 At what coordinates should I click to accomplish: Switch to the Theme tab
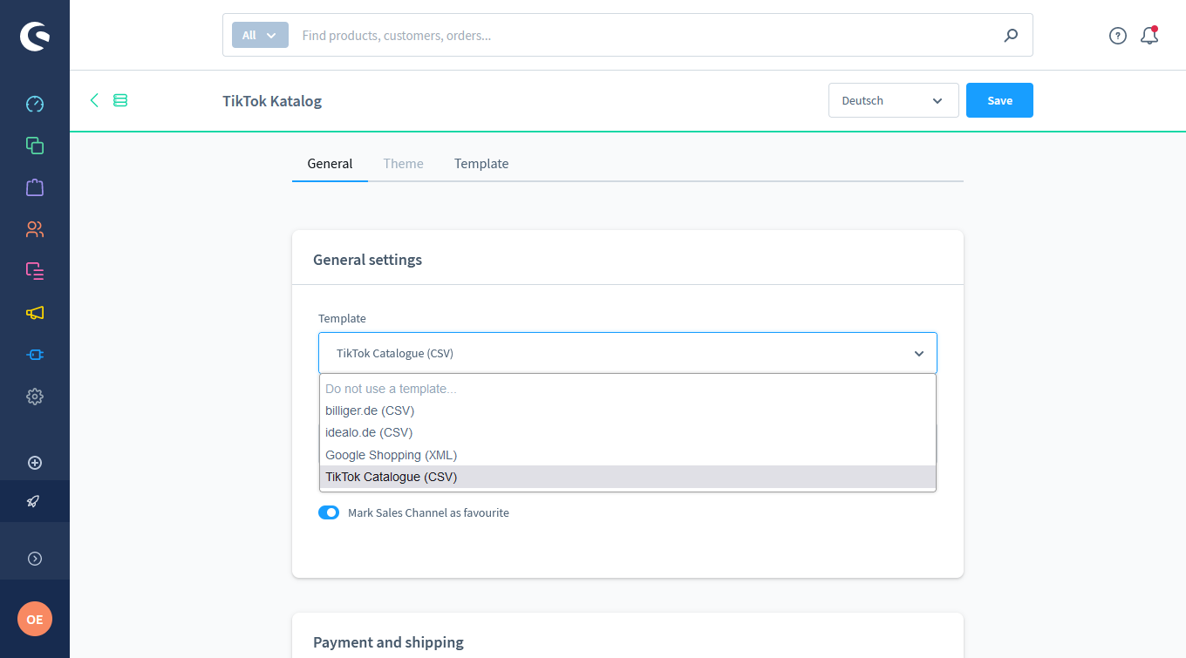point(403,164)
